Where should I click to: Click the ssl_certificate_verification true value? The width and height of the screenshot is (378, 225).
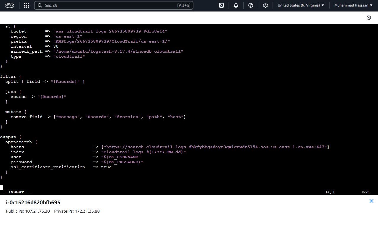click(106, 167)
